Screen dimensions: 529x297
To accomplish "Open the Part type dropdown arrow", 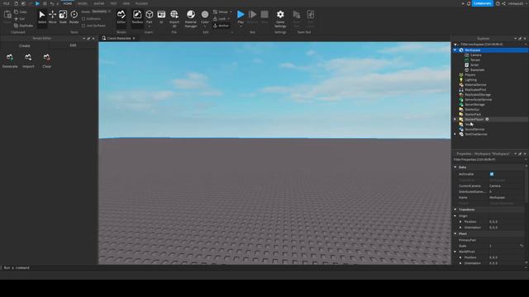I will 149,26.
